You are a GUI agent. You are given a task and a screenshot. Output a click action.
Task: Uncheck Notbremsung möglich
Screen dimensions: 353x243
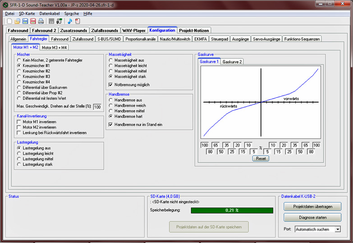pos(111,85)
